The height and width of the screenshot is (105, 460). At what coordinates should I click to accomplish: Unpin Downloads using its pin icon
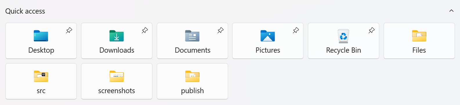(x=145, y=30)
